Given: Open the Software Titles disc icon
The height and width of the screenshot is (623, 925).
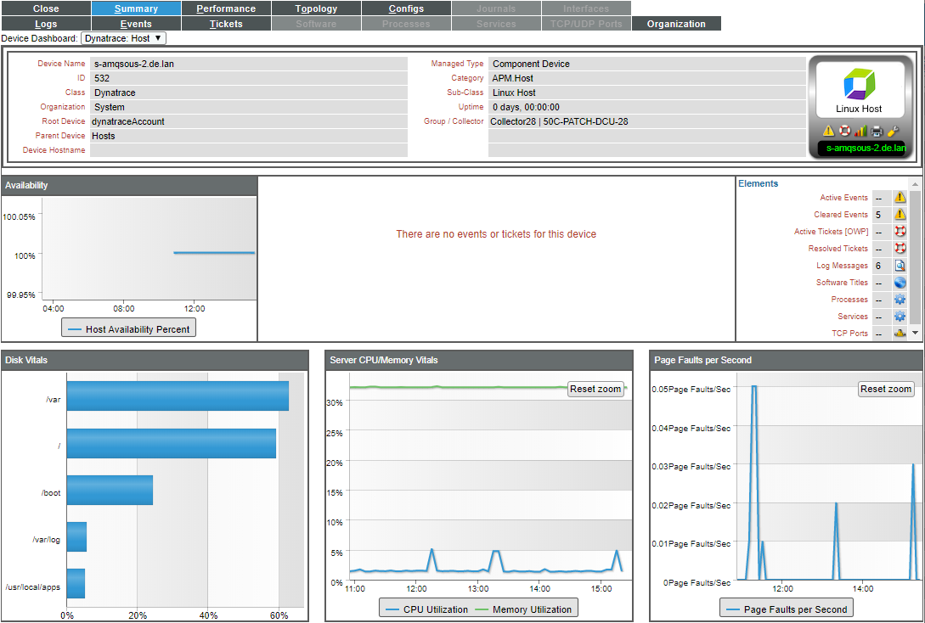Looking at the screenshot, I should tap(900, 282).
